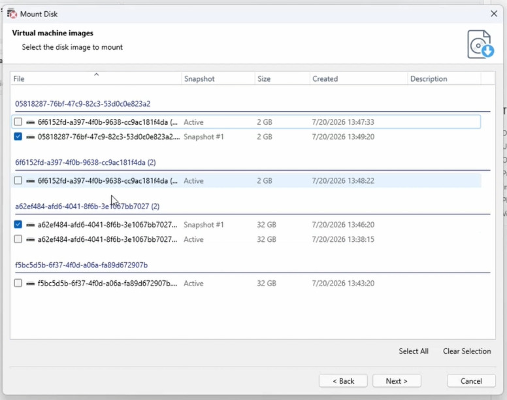
Task: Go to previous step with Back button
Action: (x=343, y=381)
